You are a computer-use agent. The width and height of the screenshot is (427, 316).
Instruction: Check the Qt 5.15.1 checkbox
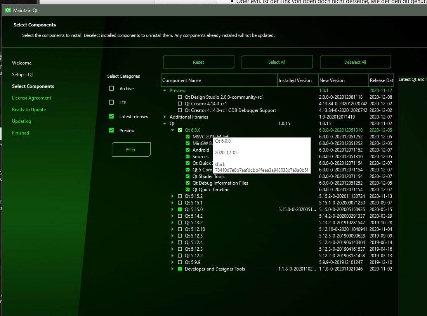pos(180,203)
